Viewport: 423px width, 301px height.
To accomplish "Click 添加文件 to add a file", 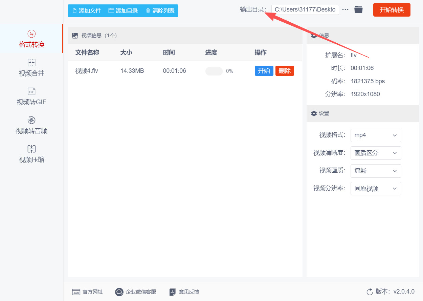I will (87, 11).
